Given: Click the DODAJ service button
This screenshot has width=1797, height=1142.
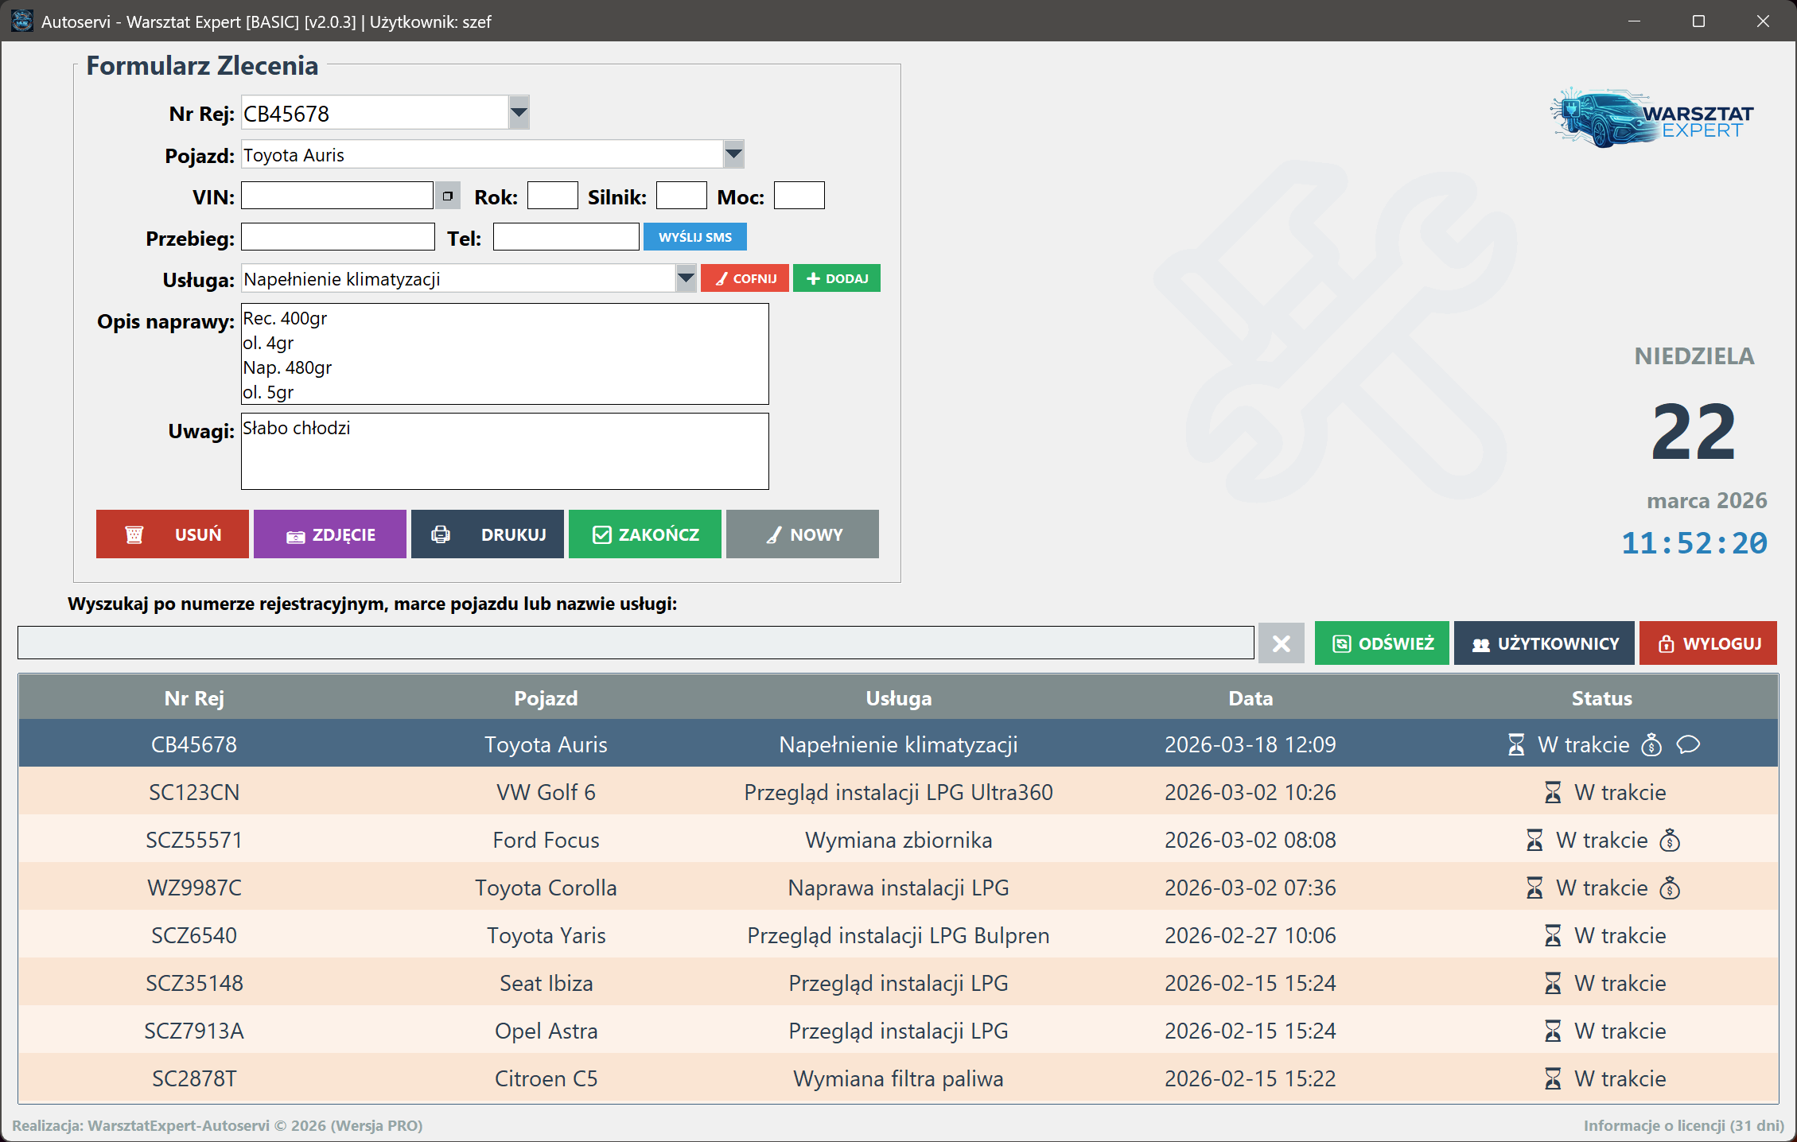Looking at the screenshot, I should coord(837,278).
